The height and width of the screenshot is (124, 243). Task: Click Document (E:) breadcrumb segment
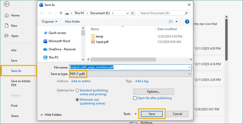100,13
